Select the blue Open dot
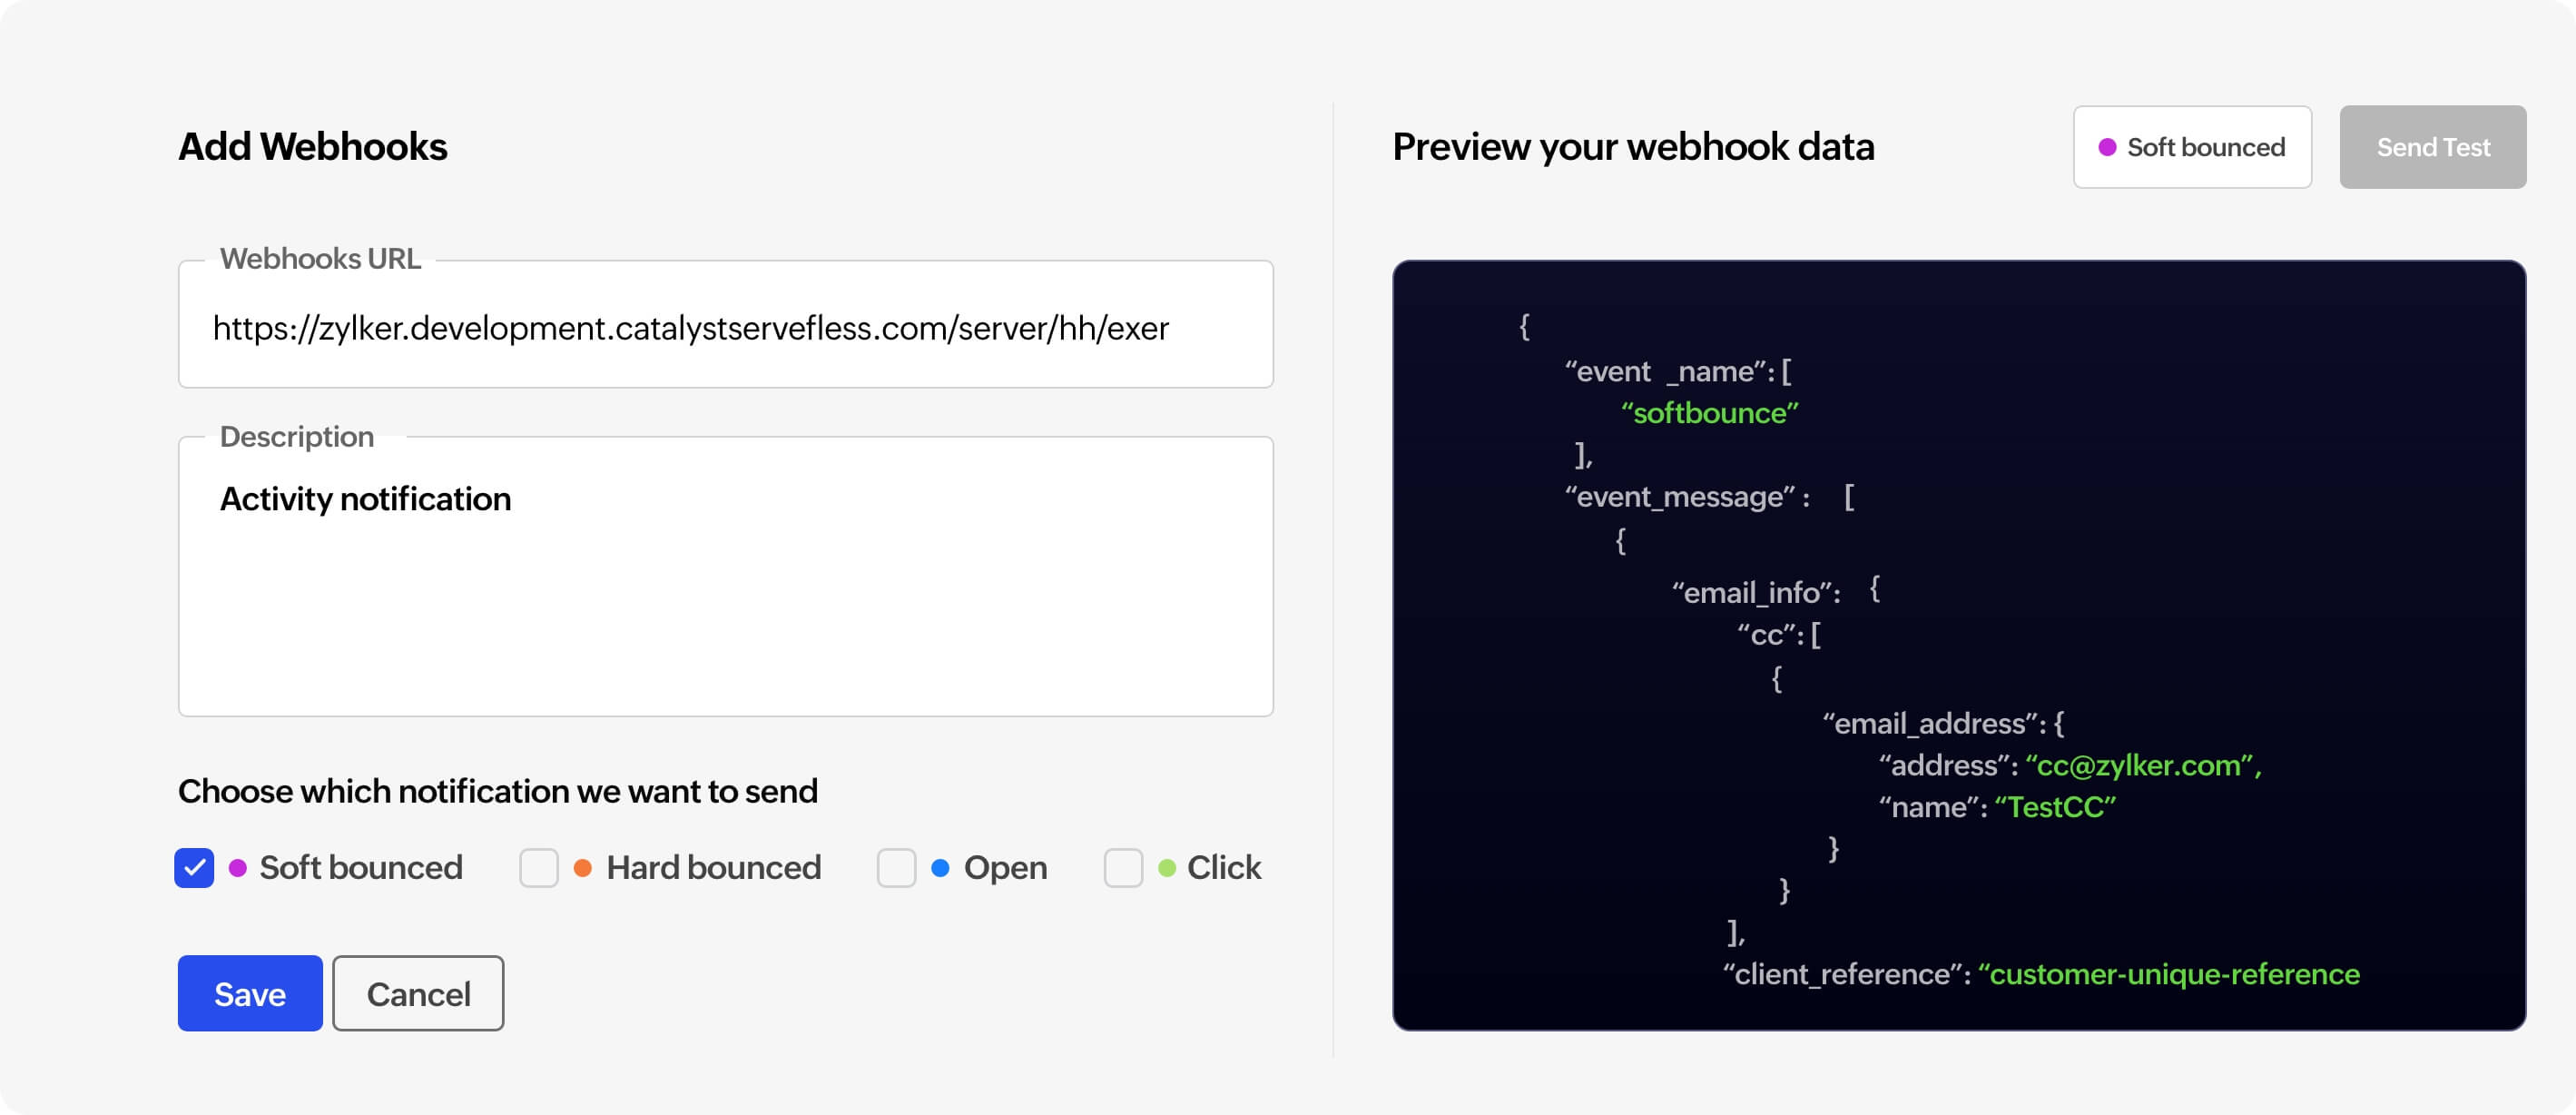 940,867
